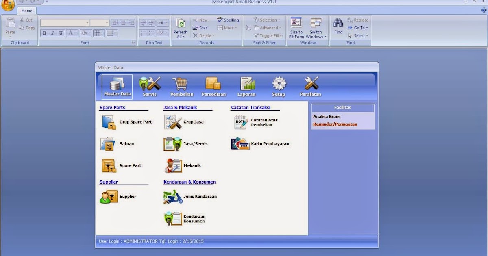Click the Kartu Pembayaran label
Screen dimensions: 488x256
(270, 144)
